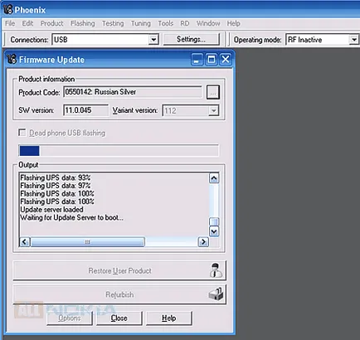Open the Tools menu
The width and height of the screenshot is (360, 340).
(x=166, y=23)
